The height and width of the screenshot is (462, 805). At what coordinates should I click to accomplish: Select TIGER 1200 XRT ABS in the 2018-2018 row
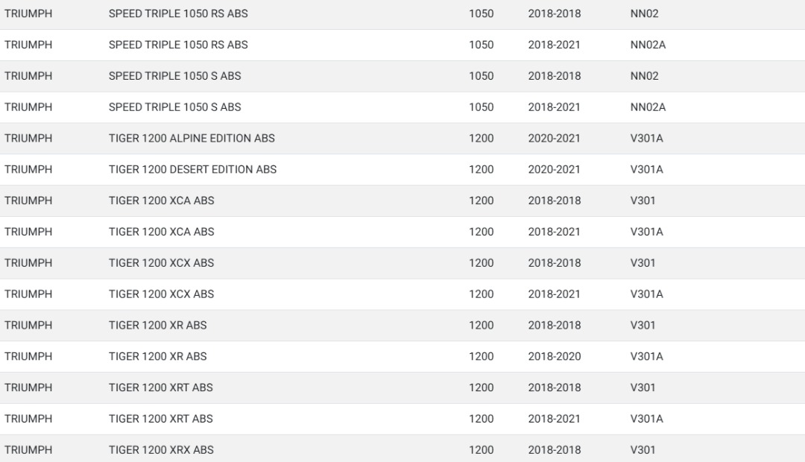click(161, 387)
